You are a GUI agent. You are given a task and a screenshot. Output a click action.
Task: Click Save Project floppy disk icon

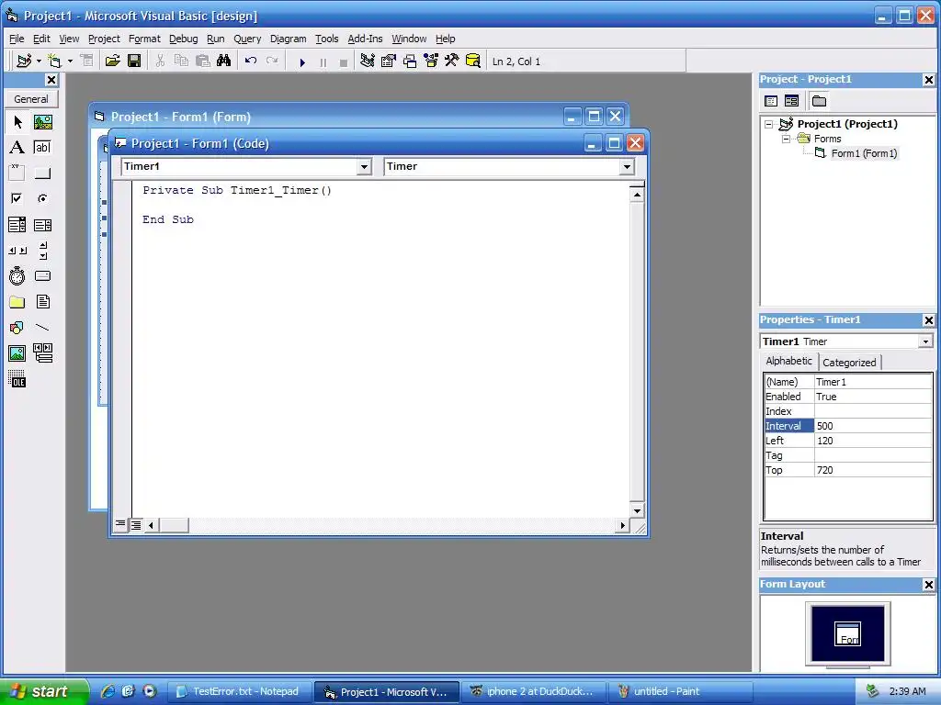(134, 62)
